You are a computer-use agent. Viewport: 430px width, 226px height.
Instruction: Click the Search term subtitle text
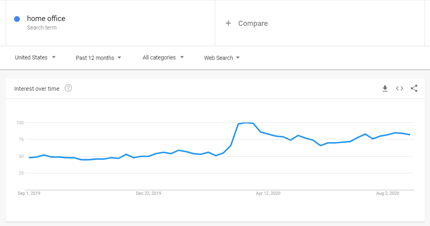pyautogui.click(x=42, y=28)
